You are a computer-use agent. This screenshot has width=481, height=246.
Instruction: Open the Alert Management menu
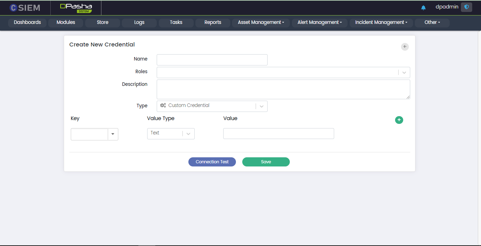tap(319, 23)
